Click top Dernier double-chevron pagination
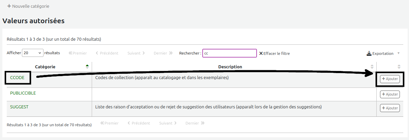The image size is (409, 140). coord(163,53)
